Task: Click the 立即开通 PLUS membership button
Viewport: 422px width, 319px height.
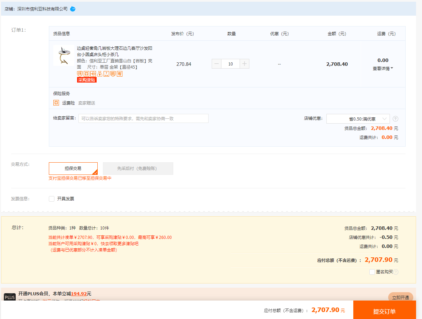Action: [x=400, y=297]
